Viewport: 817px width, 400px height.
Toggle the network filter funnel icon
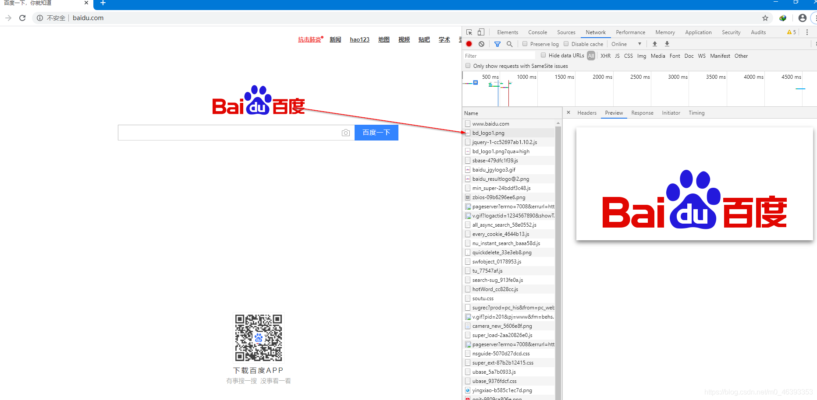click(497, 44)
